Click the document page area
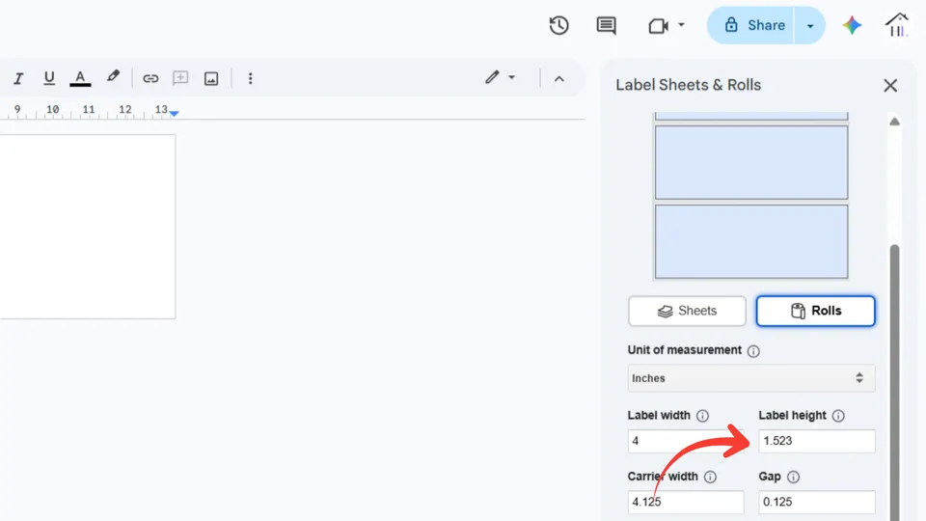926x521 pixels. pyautogui.click(x=88, y=227)
